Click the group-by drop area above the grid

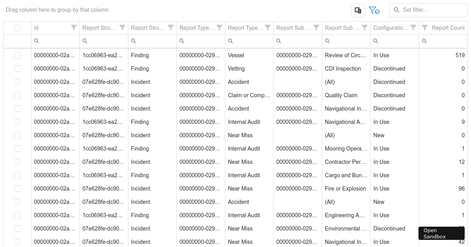(57, 10)
